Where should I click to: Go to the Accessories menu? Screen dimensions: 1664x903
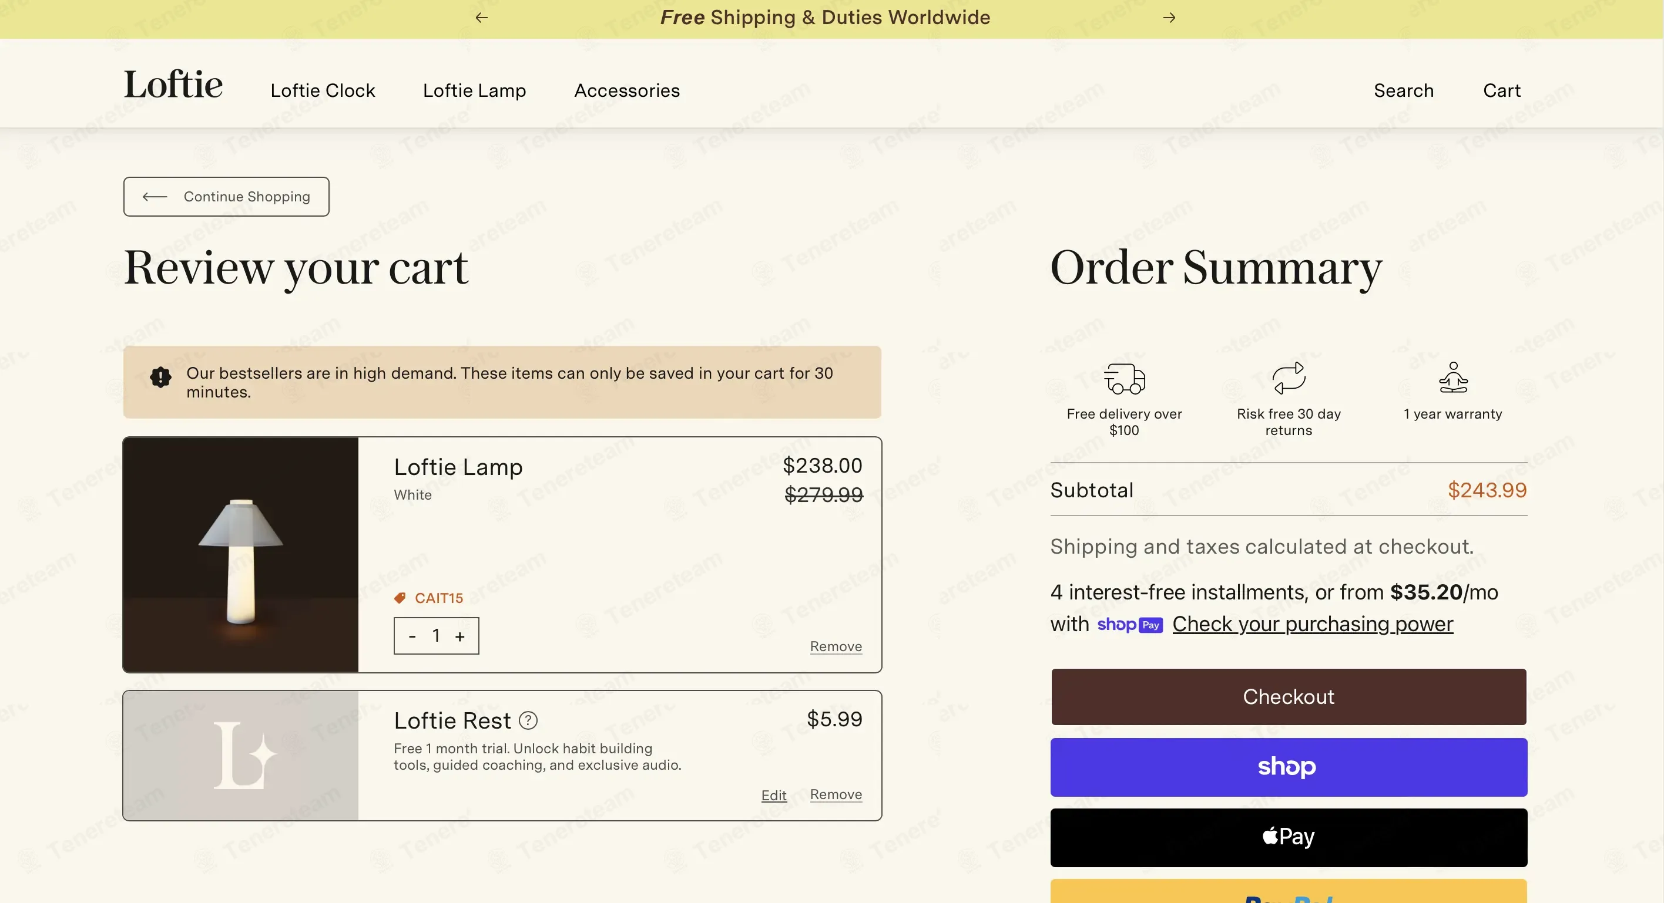(626, 90)
